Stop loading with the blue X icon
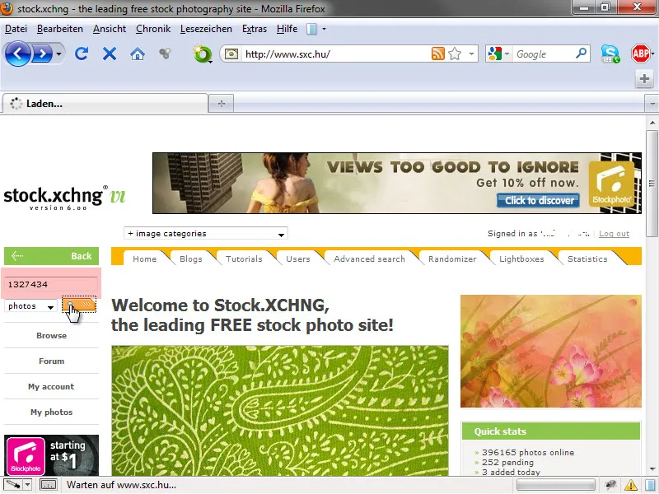This screenshot has height=494, width=659. click(x=110, y=54)
